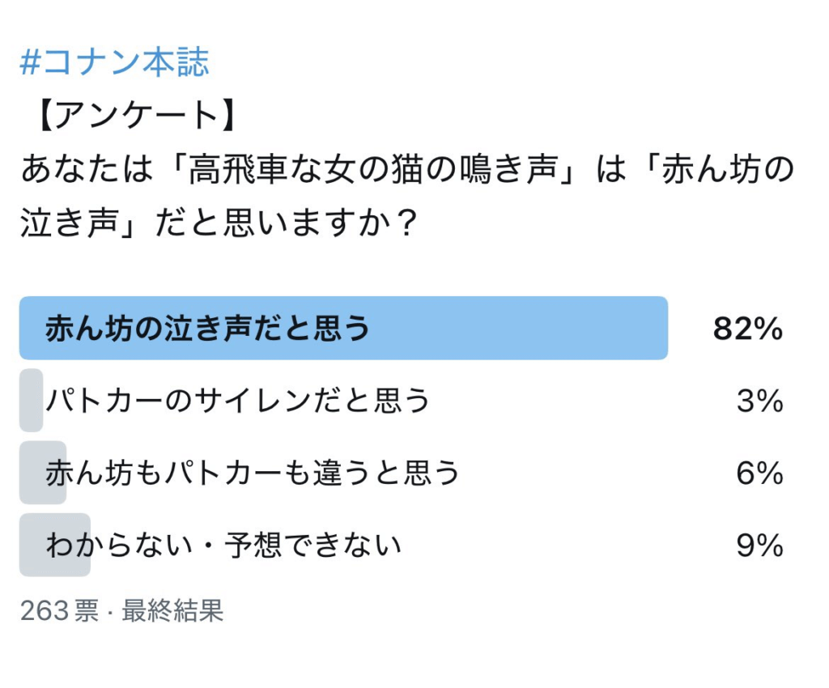829x688 pixels.
Task: Click the 9% result value
Action: click(x=759, y=545)
